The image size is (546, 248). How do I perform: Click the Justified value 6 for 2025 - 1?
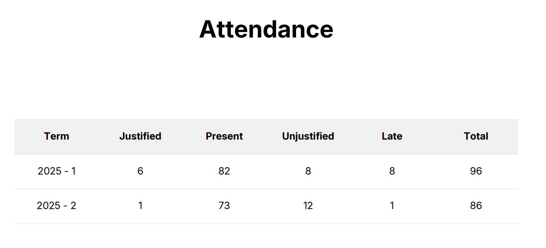tap(140, 171)
